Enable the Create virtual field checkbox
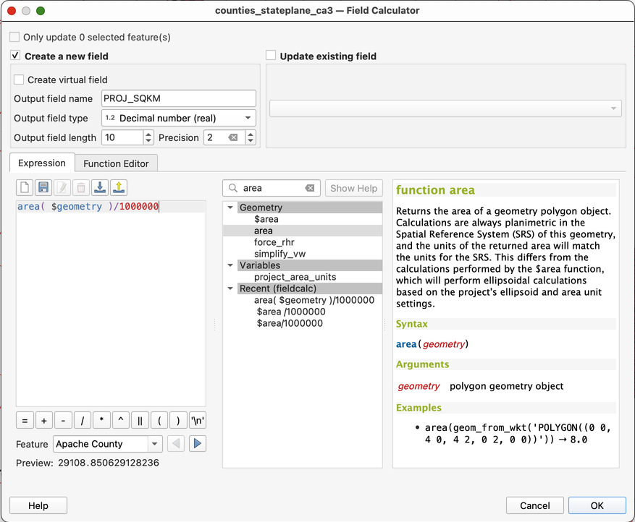 (19, 80)
